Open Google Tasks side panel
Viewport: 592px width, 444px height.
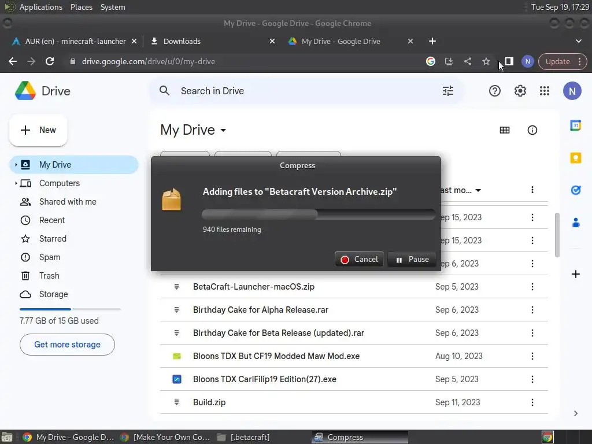coord(575,190)
